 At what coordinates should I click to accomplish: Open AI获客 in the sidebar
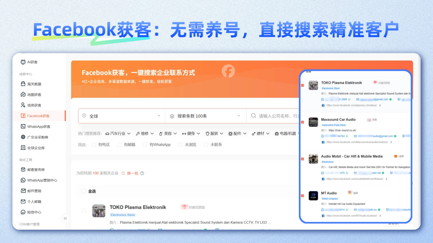click(x=29, y=62)
